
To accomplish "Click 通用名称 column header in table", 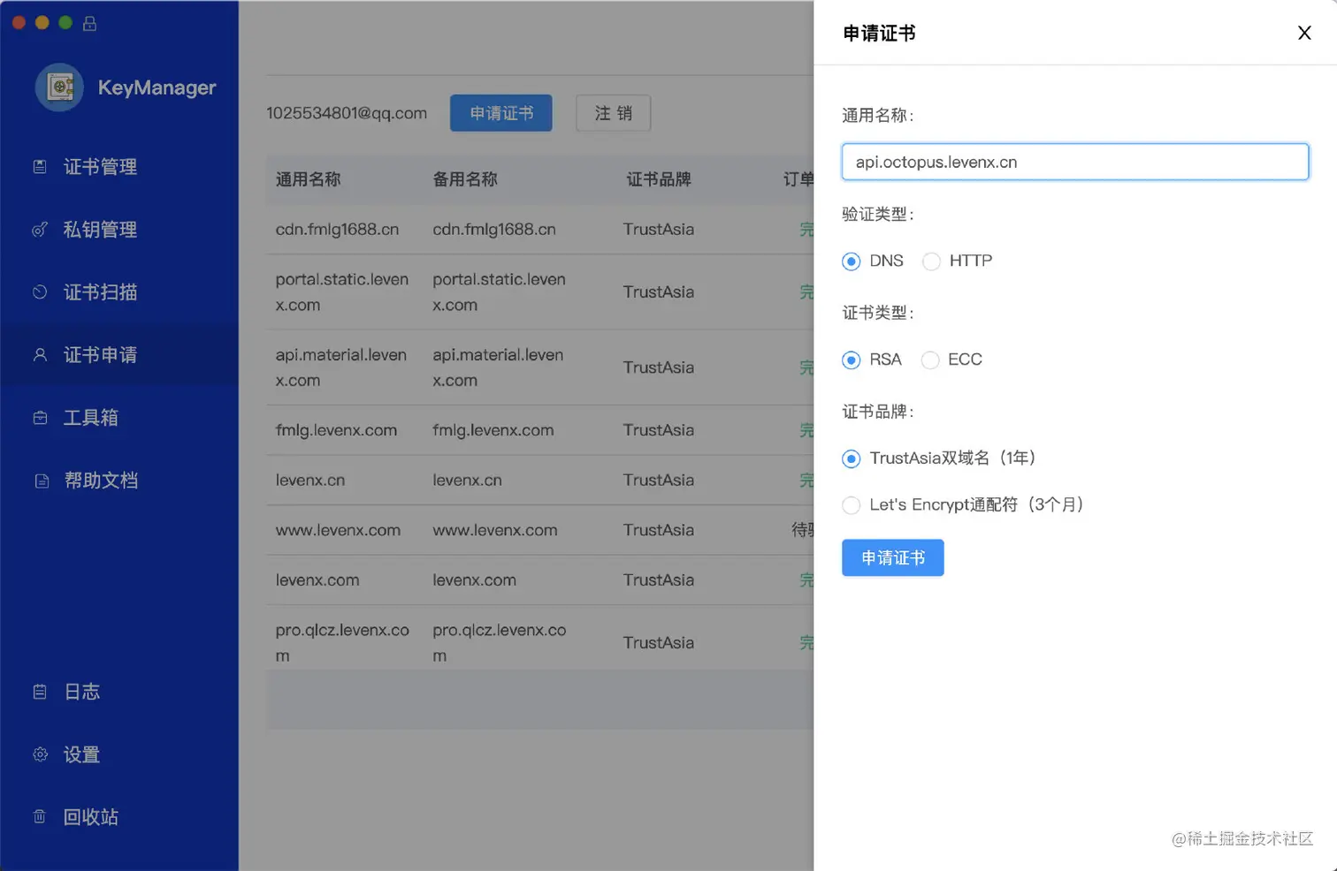I will [x=308, y=179].
